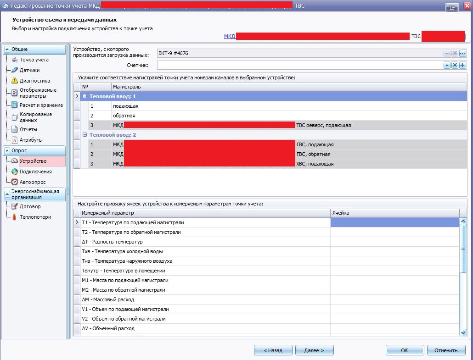Click the Отменить button
Viewport: 473px width, 360px height.
(446, 350)
